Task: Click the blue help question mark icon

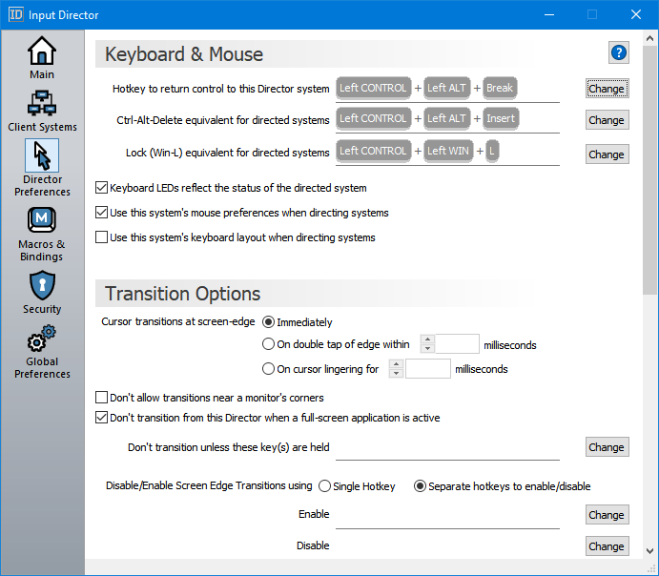Action: [x=619, y=52]
